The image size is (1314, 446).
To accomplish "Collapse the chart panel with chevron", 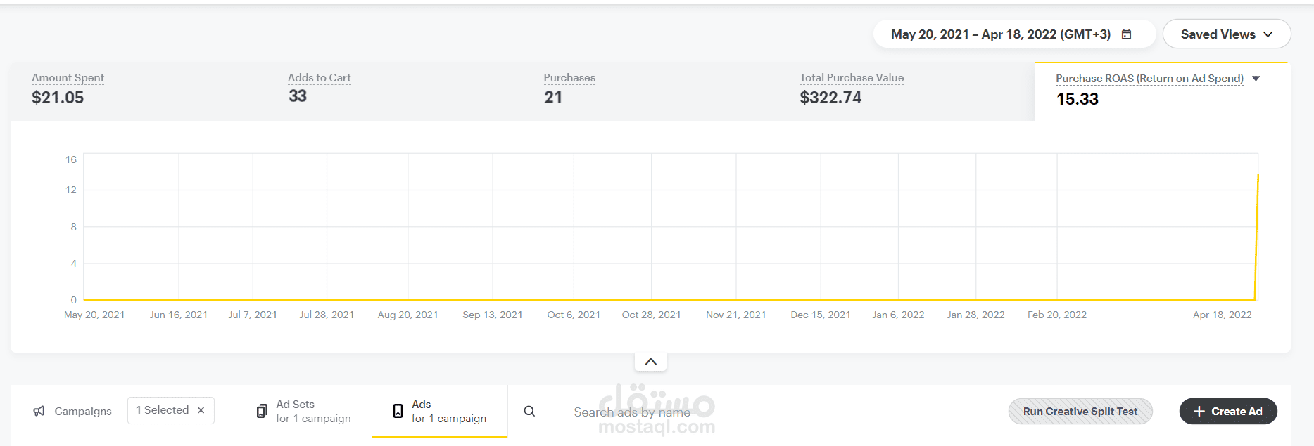I will (x=650, y=362).
